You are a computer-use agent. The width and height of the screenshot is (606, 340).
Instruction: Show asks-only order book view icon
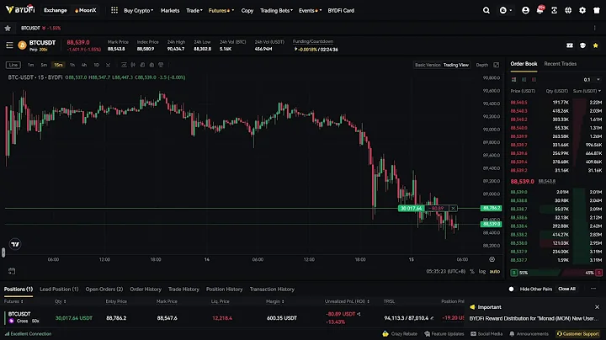coord(534,80)
